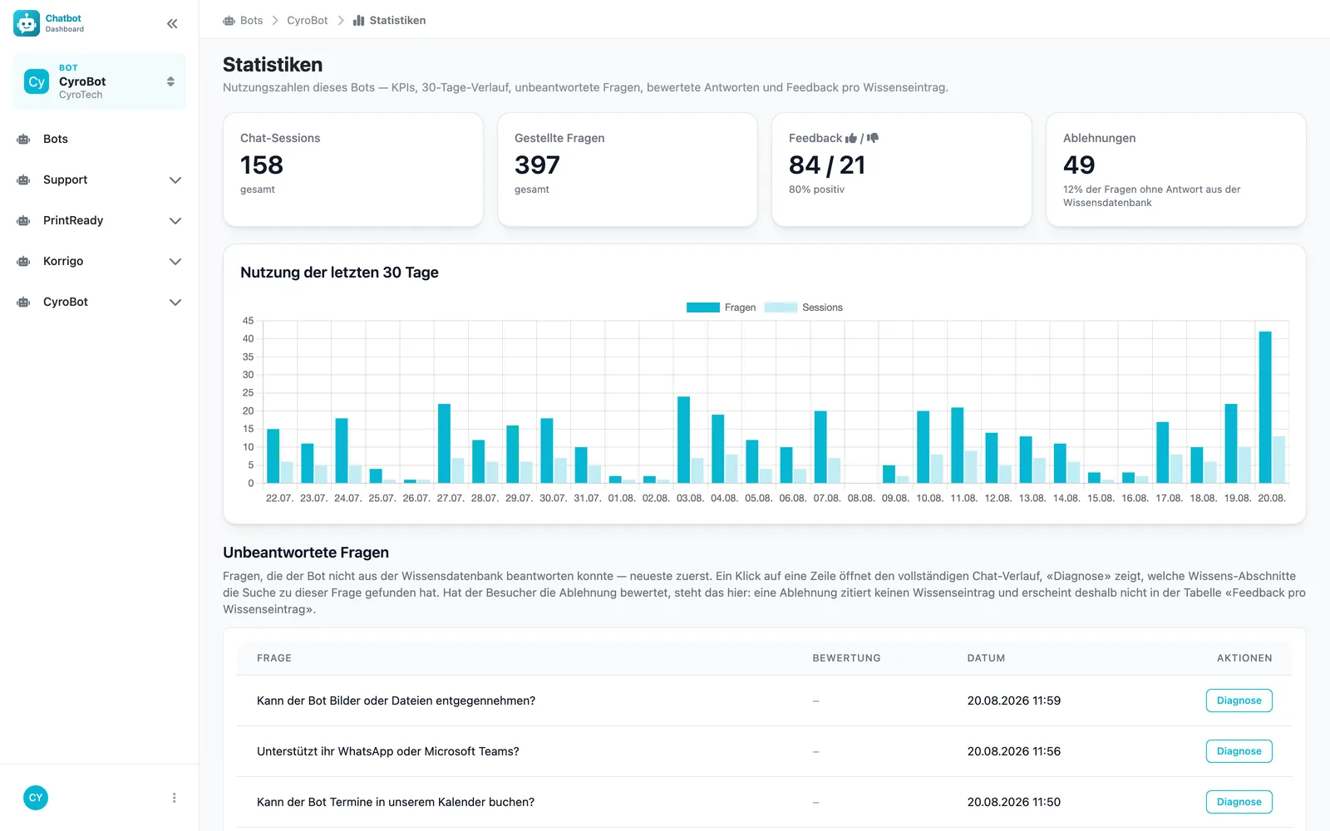Click the Fragen bar for 20.08.

point(1265,407)
